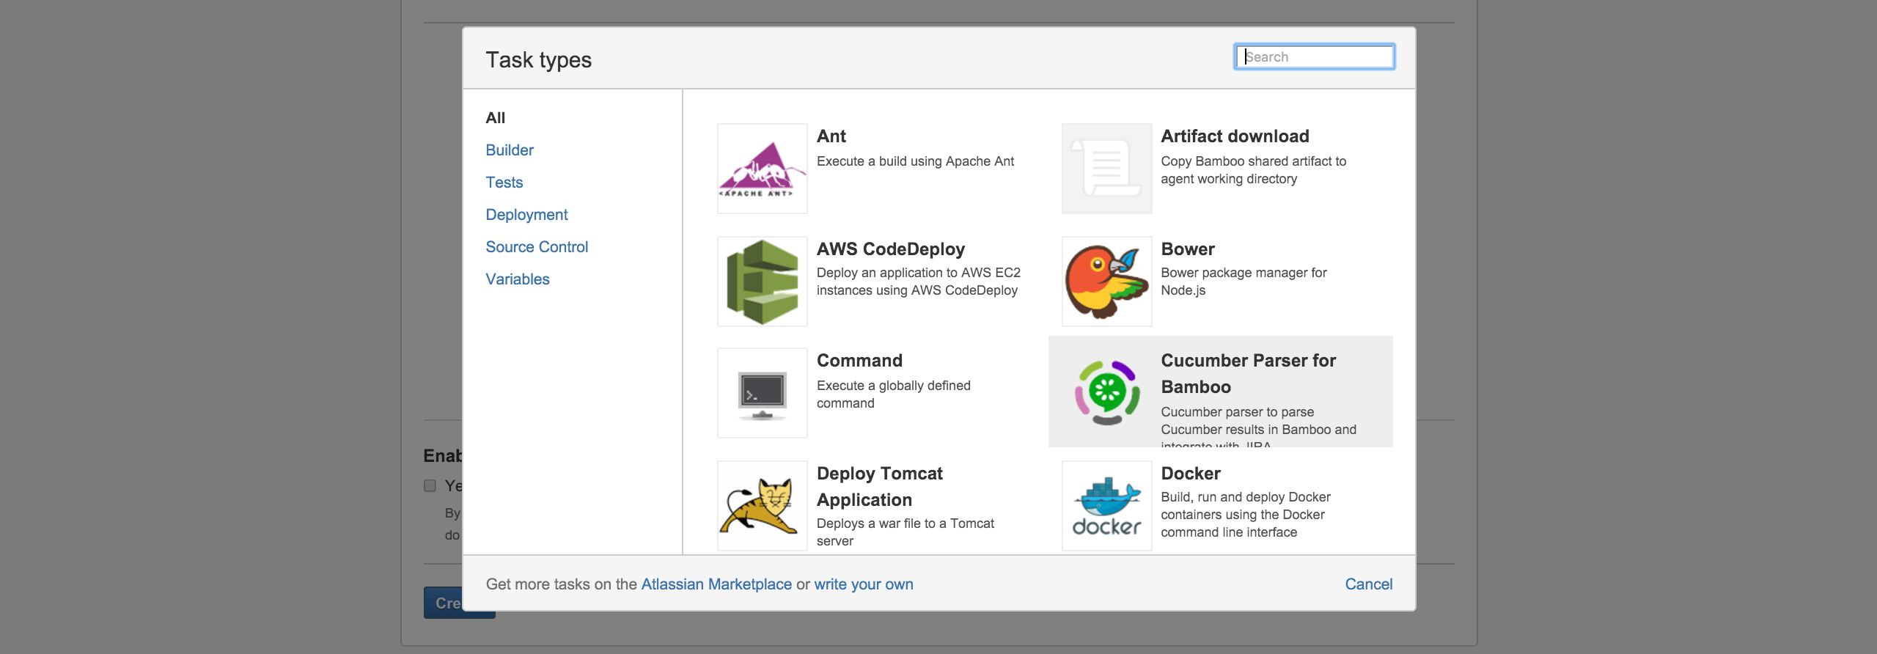The height and width of the screenshot is (654, 1877).
Task: View the Variables task category
Action: click(x=518, y=279)
